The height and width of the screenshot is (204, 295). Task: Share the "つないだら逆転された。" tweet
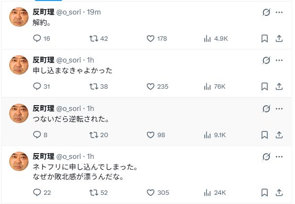279,135
